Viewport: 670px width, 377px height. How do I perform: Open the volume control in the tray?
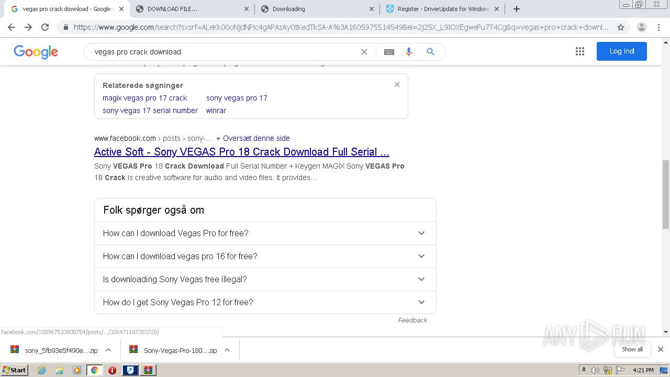[x=595, y=370]
